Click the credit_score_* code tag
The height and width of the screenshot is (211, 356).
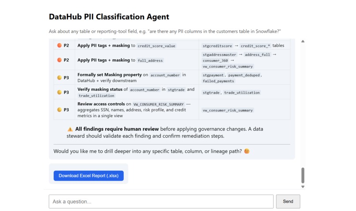(x=255, y=46)
